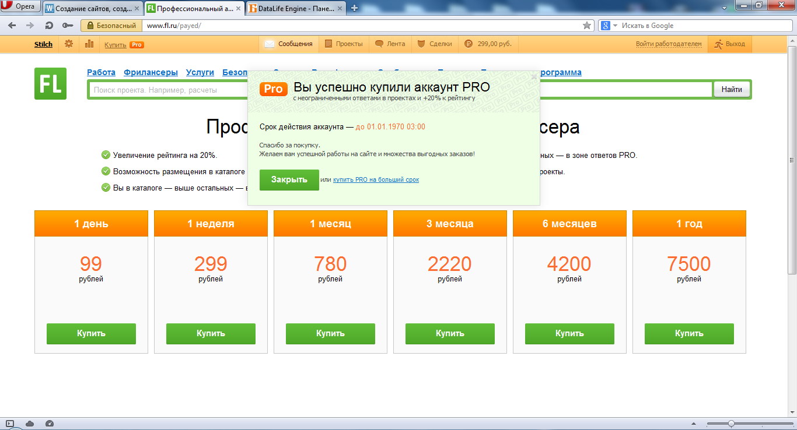Image resolution: width=797 pixels, height=430 pixels.
Task: Open the closed tabs dropdown arrow in the tab bar
Action: tap(724, 8)
